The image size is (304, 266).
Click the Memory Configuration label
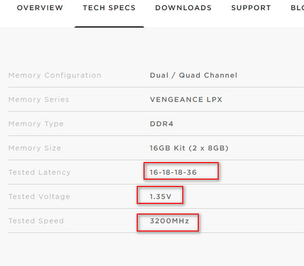tap(55, 75)
